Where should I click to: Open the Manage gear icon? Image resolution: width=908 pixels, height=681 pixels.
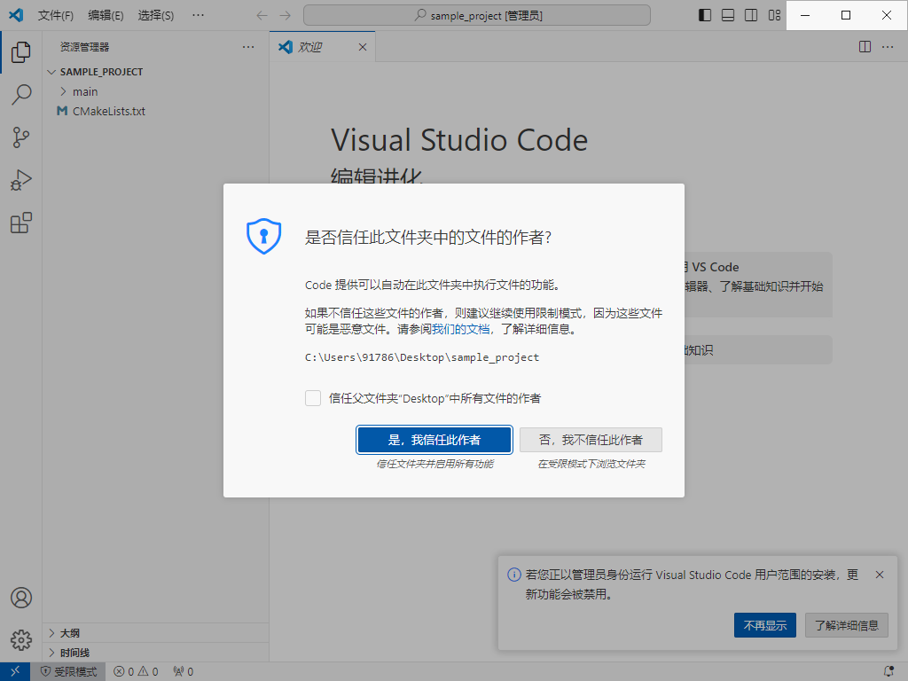pos(21,640)
